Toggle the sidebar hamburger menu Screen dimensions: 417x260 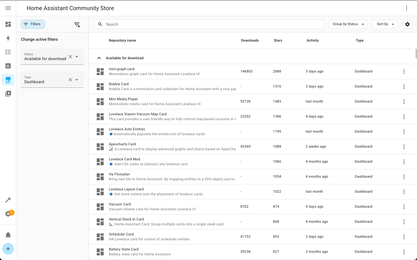coord(8,8)
